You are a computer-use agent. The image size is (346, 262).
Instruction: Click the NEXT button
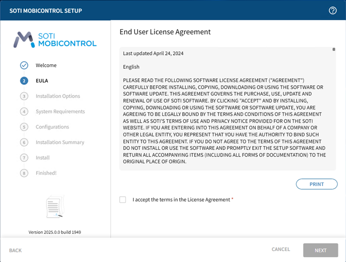pos(320,250)
